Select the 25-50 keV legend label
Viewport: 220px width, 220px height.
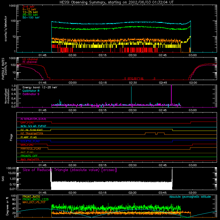pyautogui.click(x=30, y=15)
